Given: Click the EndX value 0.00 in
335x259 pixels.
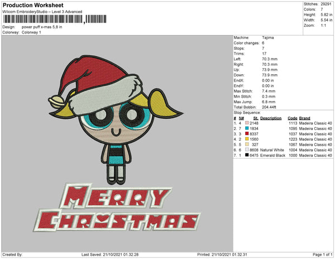Looking at the screenshot, I should [x=268, y=80].
